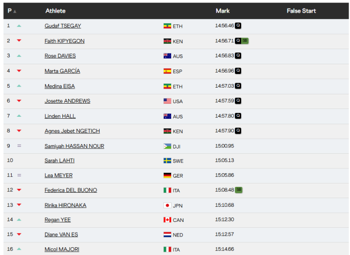Screen dimensions: 350x255
Task: Open Gudaf TSEGAY's athlete profile
Action: pyautogui.click(x=63, y=26)
